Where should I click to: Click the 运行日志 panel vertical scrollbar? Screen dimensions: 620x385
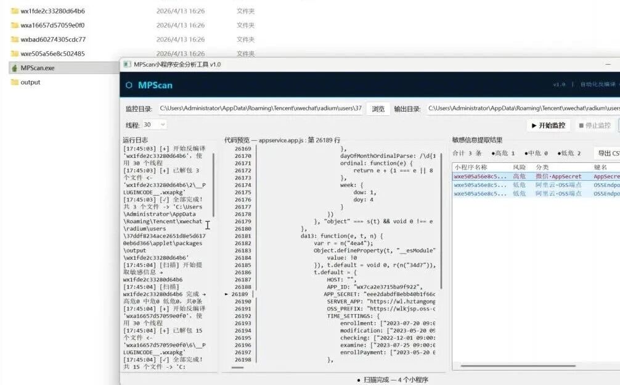point(213,184)
